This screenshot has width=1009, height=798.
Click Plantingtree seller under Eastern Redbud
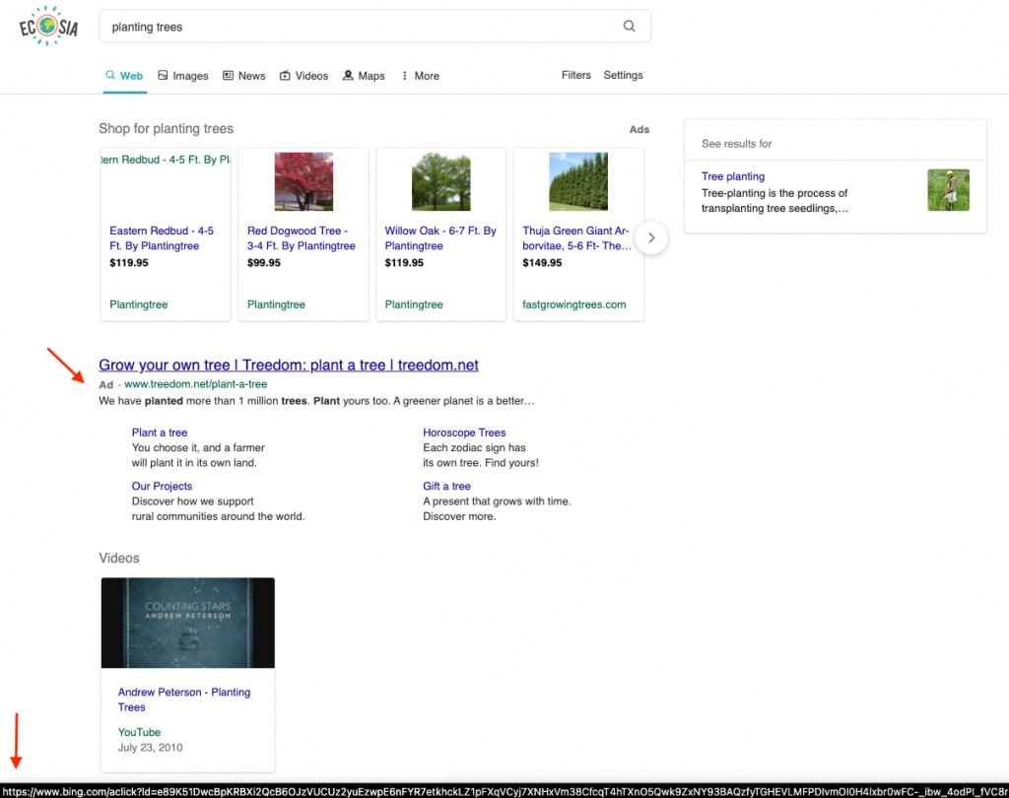click(x=138, y=304)
